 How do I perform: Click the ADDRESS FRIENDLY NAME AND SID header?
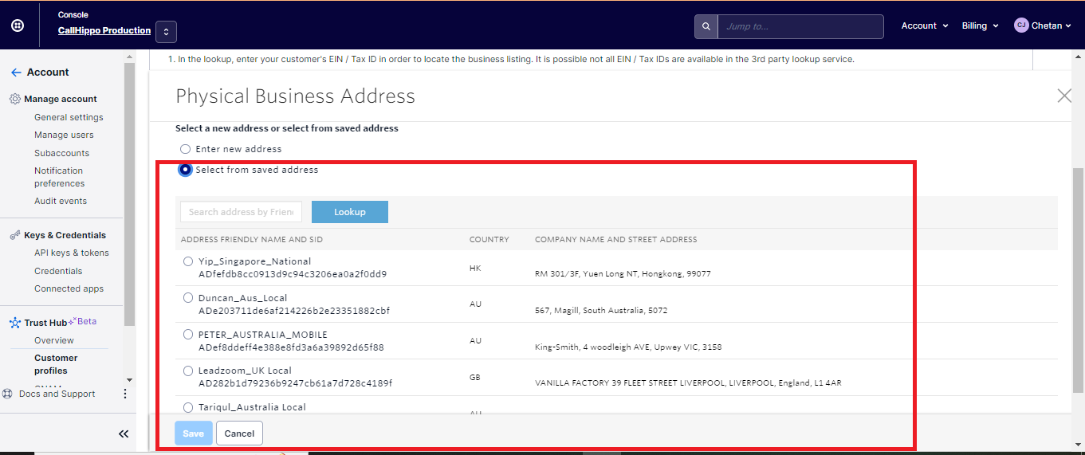pyautogui.click(x=252, y=239)
